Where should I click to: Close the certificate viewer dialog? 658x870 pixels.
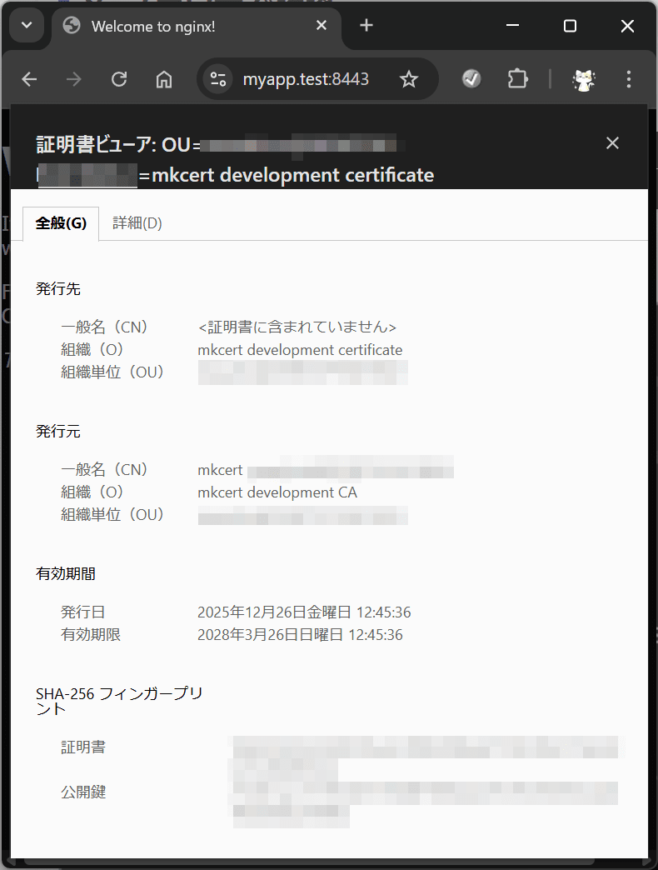[x=612, y=143]
